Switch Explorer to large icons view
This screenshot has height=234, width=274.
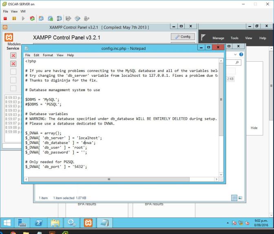[x=240, y=198]
